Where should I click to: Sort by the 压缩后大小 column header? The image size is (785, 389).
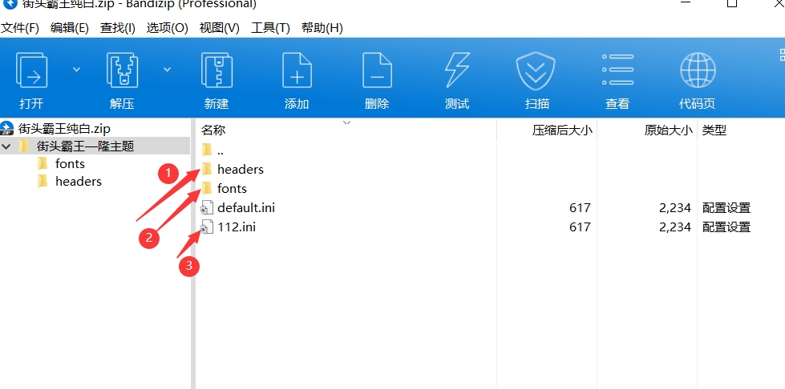pyautogui.click(x=562, y=130)
